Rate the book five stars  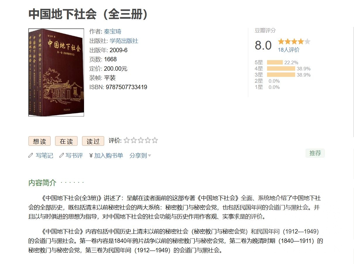155,141
